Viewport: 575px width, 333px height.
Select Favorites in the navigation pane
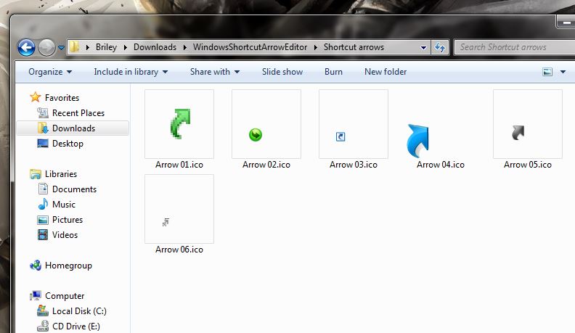62,98
